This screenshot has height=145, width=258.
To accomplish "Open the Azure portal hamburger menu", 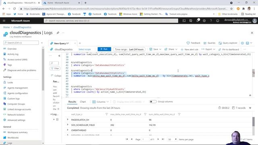I will [x=4, y=21].
